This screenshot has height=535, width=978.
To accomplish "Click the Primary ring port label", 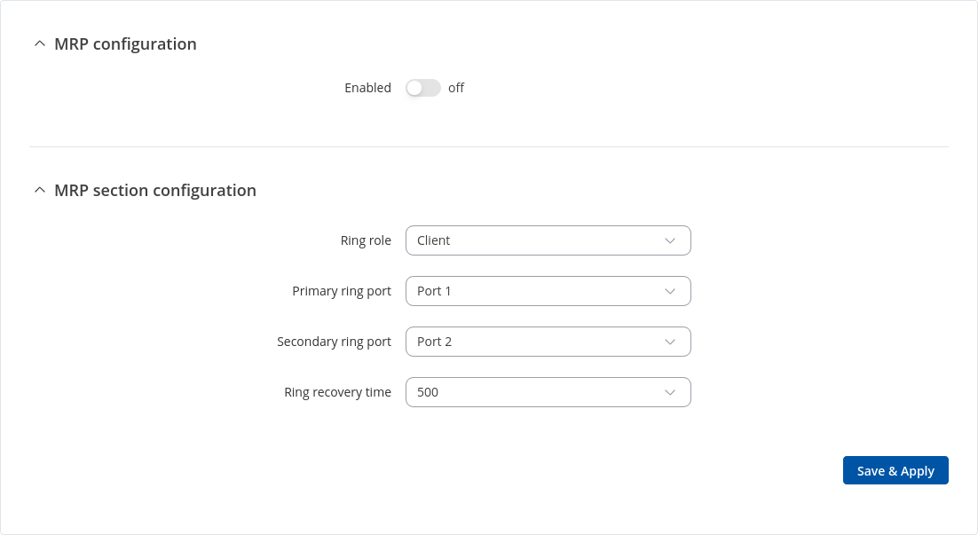I will coord(342,291).
